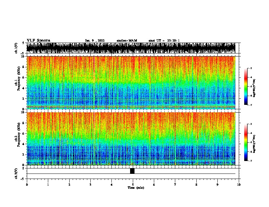Click the "-7" label on ch.1 color scale
The height and width of the screenshot is (207, 269).
(250, 105)
